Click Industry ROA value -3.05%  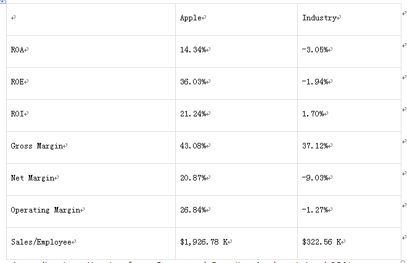point(316,50)
